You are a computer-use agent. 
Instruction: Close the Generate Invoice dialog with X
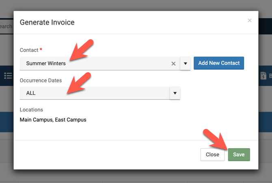(x=250, y=20)
